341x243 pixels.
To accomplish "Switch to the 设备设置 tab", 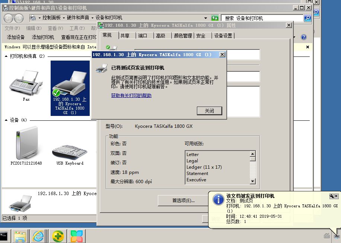I will point(223,36).
